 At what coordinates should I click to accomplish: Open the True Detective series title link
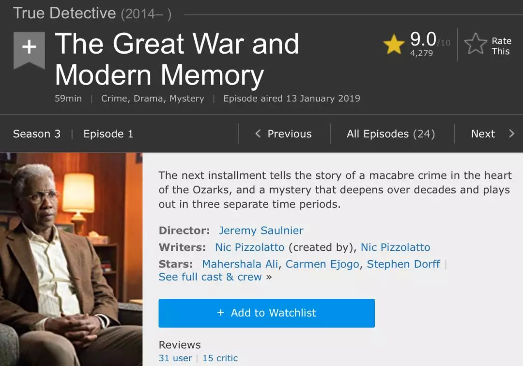(x=64, y=13)
